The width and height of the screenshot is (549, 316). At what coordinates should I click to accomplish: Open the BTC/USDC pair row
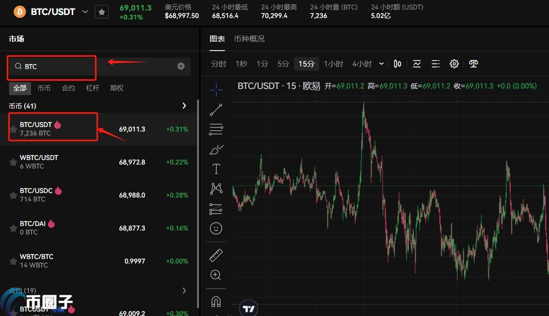(98, 195)
